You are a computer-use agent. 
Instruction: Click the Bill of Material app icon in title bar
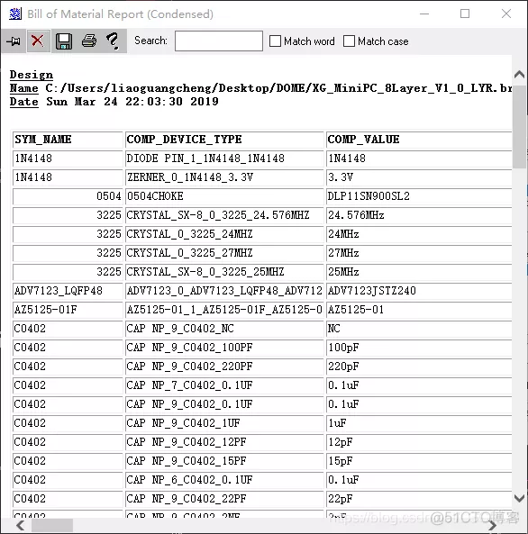(x=15, y=14)
